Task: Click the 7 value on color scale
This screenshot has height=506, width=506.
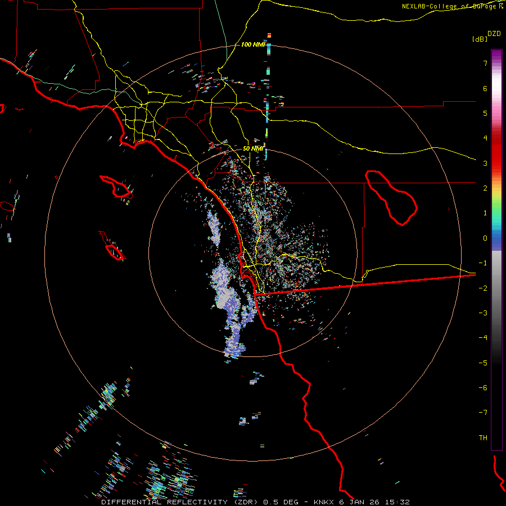Action: [x=485, y=63]
